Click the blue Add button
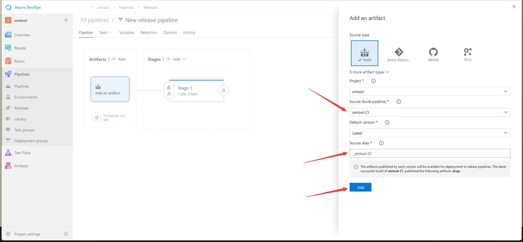523x242 pixels. (360, 187)
